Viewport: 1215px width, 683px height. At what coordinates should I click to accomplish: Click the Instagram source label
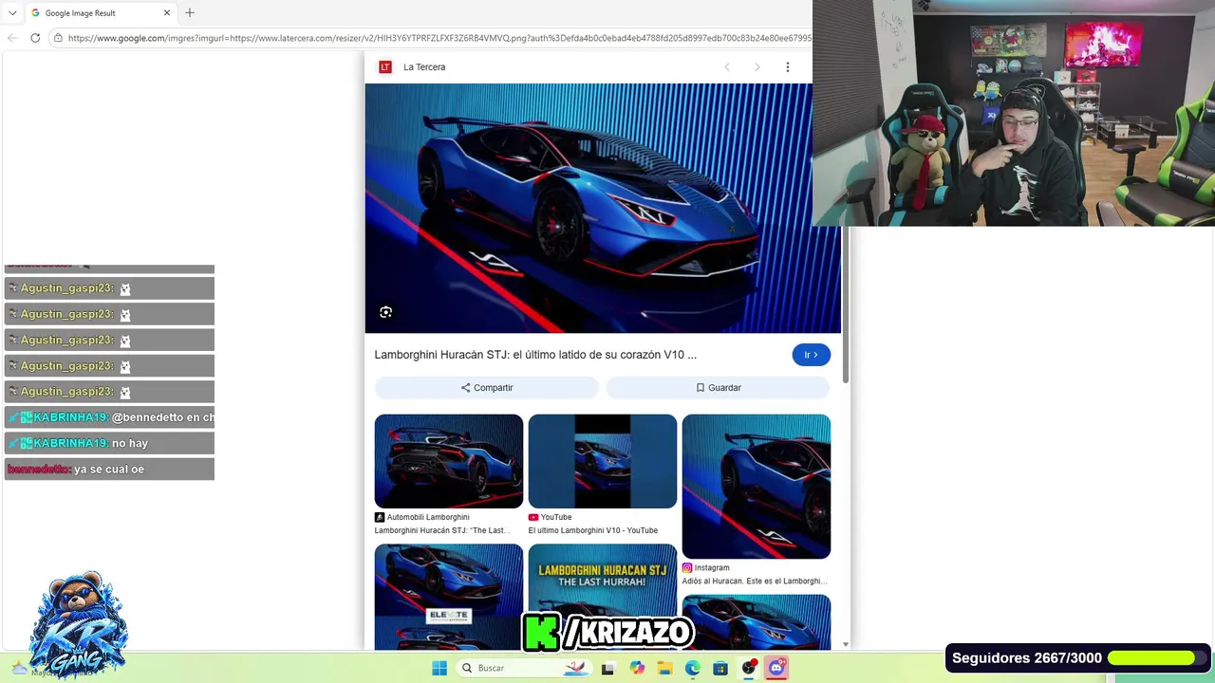[x=712, y=568]
